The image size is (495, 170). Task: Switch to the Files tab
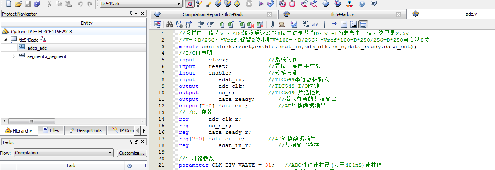pyautogui.click(x=51, y=130)
